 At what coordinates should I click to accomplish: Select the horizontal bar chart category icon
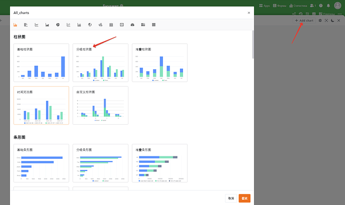(25, 25)
